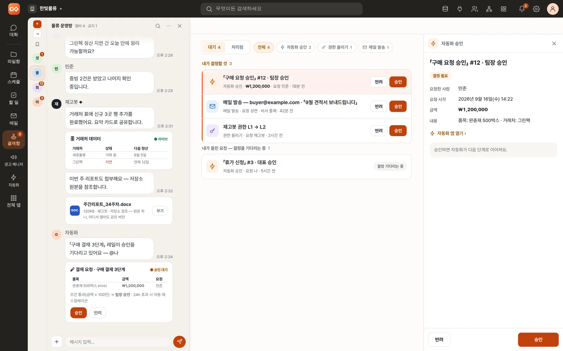Open the 거래처 데이터 table card
The width and height of the screenshot is (563, 351).
pos(119,150)
